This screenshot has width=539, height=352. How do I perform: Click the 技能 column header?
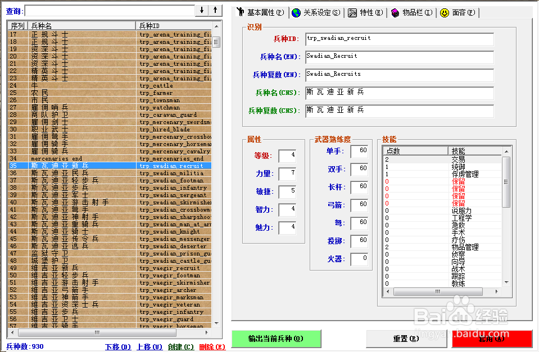pos(475,151)
